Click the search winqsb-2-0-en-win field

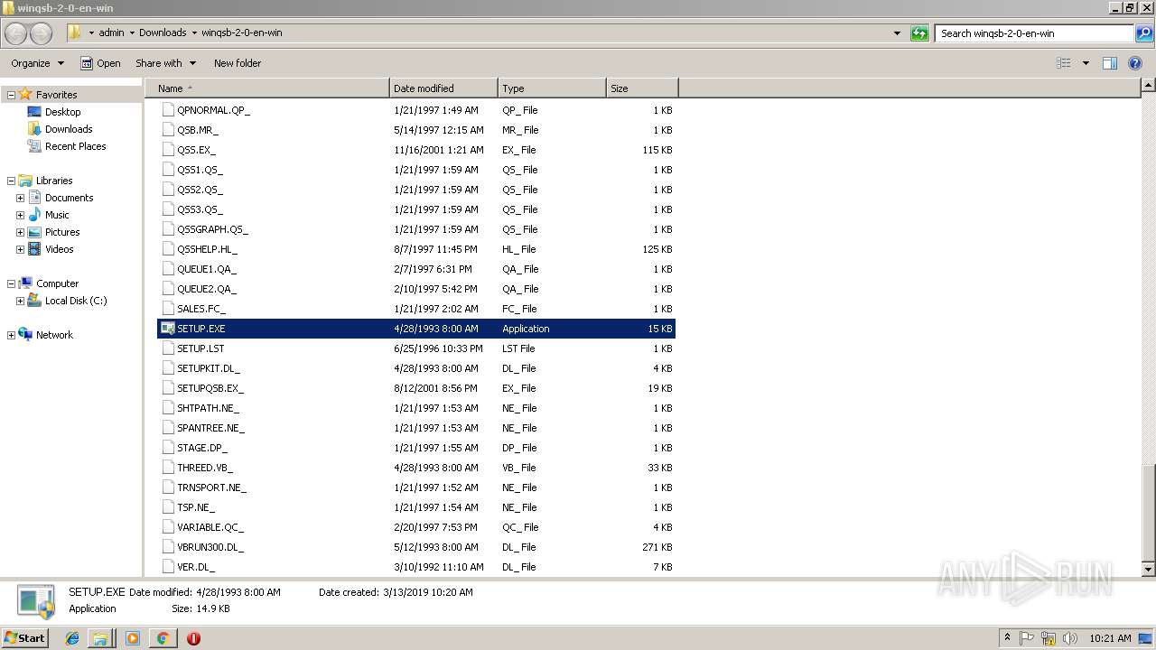(x=1034, y=33)
